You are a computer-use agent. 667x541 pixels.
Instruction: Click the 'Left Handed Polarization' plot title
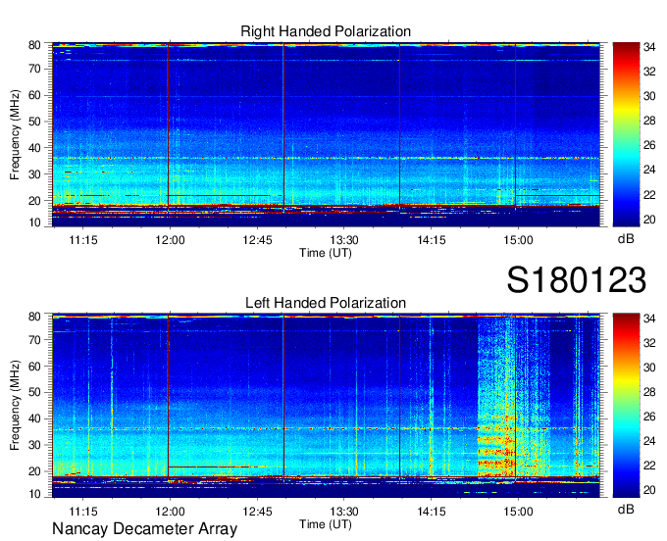[x=326, y=303]
